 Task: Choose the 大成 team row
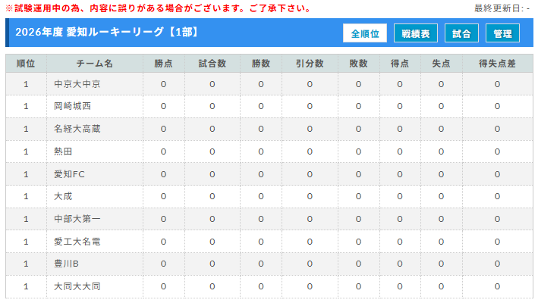click(x=63, y=197)
